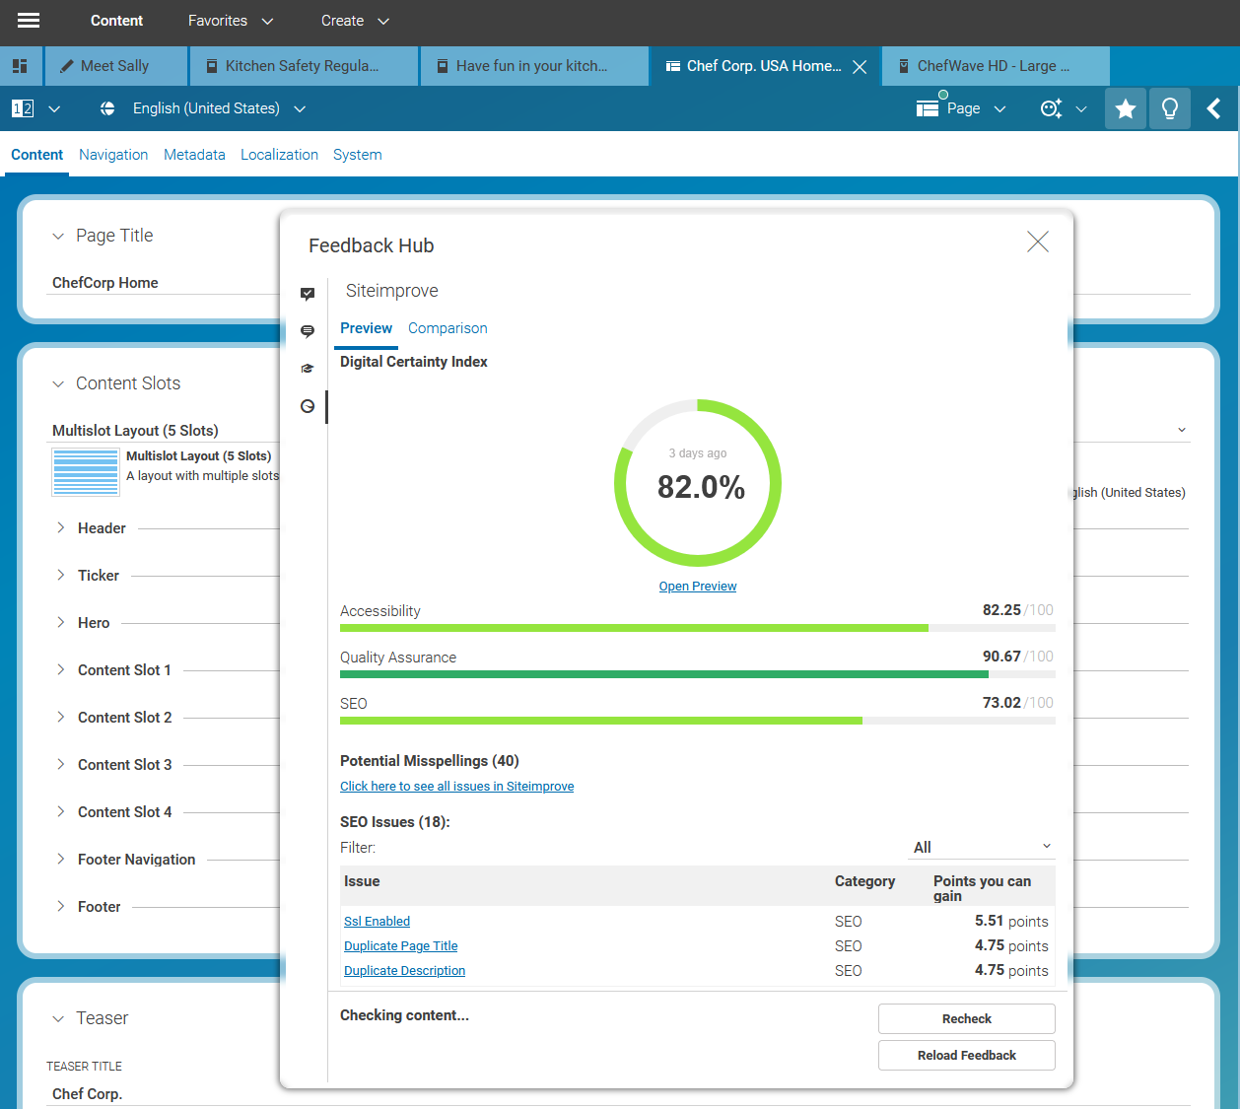
Task: Open the dashboard icon beside the page tabs
Action: [x=20, y=65]
